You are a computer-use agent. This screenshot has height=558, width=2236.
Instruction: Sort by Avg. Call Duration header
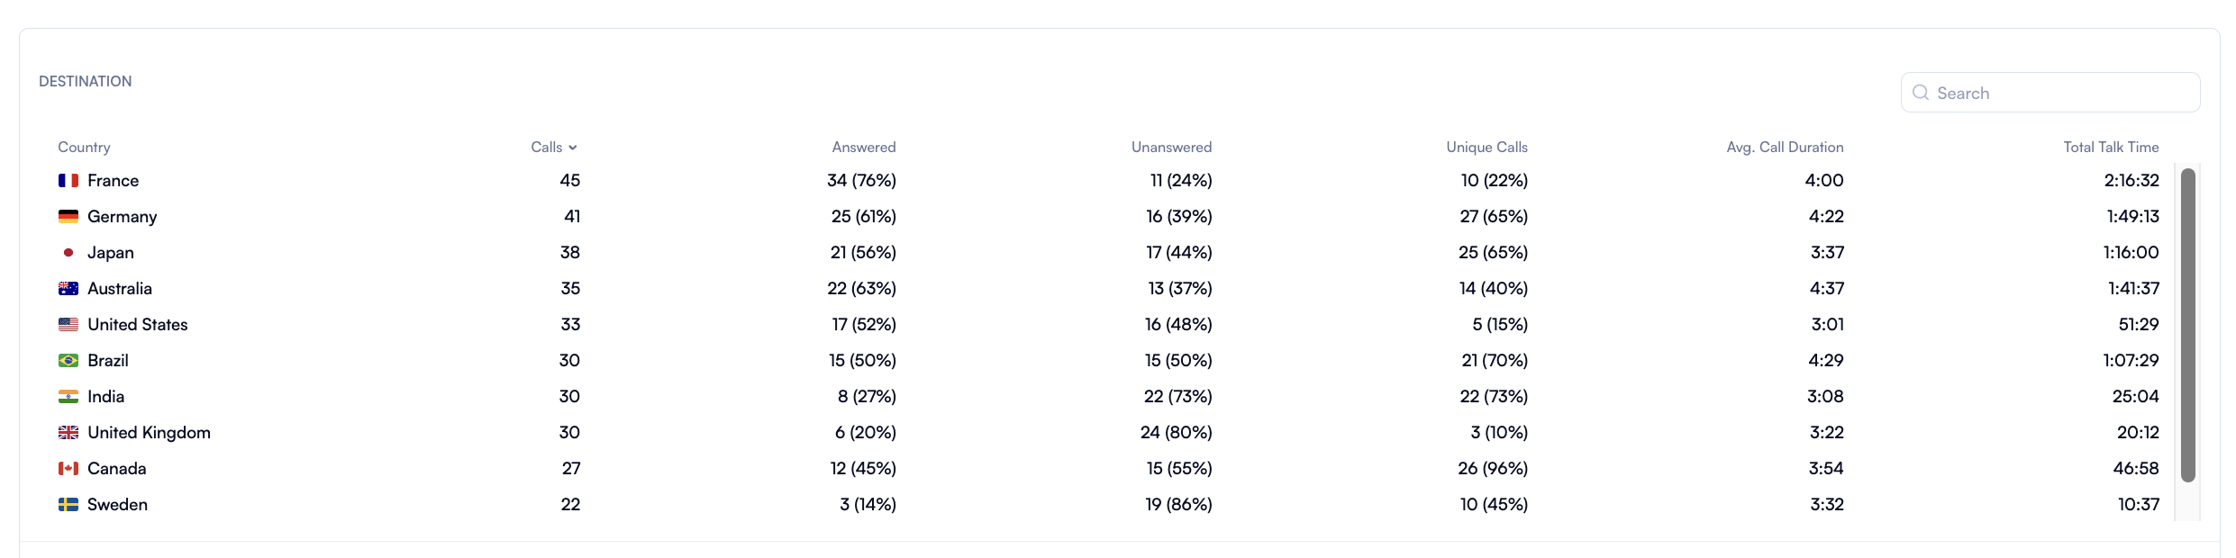click(1785, 148)
